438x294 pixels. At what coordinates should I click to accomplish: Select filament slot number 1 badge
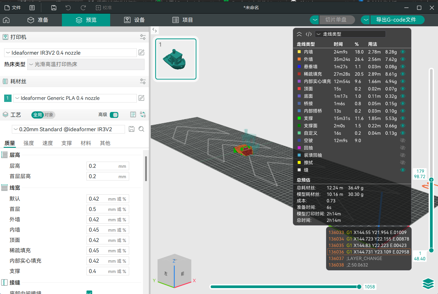pos(8,98)
